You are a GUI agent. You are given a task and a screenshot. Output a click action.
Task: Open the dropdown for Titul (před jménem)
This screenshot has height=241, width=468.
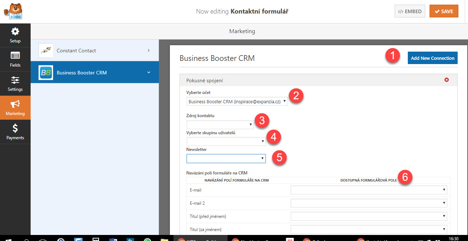pos(369,216)
